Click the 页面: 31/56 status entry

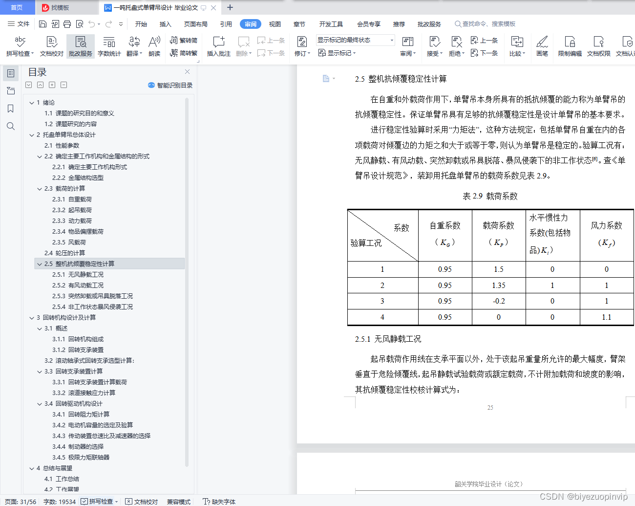21,502
